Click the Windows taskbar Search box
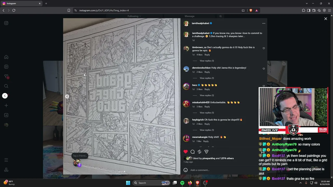Image resolution: width=333 pixels, height=187 pixels. point(152,183)
